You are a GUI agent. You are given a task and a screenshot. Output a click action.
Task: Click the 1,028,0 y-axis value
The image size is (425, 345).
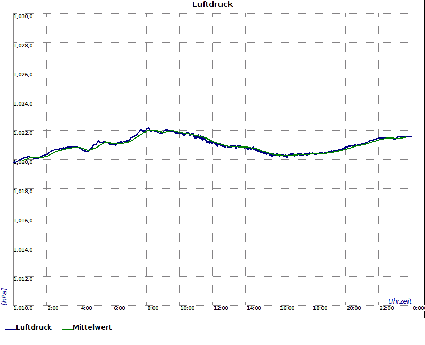click(x=23, y=46)
